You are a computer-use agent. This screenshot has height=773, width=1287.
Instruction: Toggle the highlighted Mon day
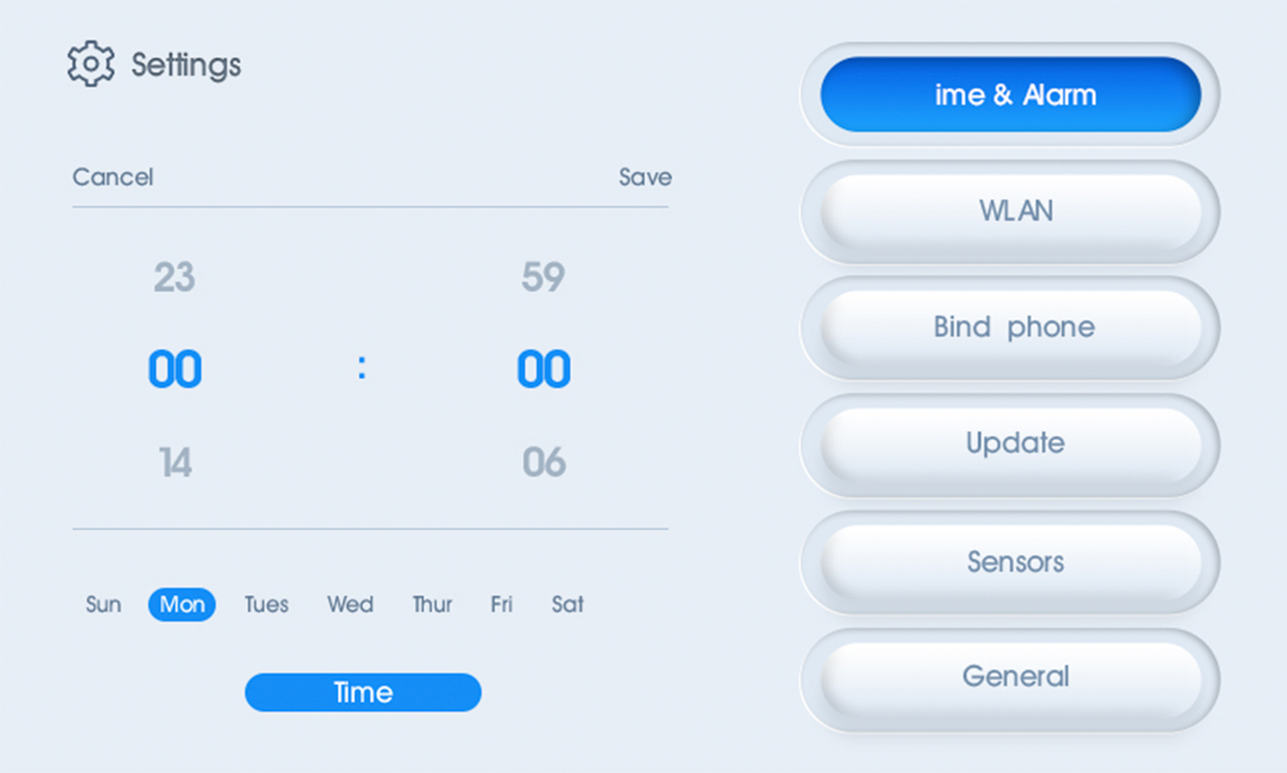(182, 605)
